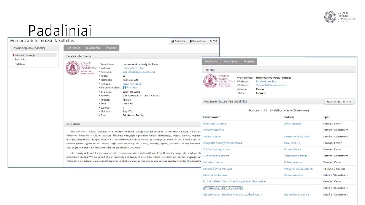The image size is (365, 205).
Task: Open Projektai tab in right window
Action: (x=249, y=61)
